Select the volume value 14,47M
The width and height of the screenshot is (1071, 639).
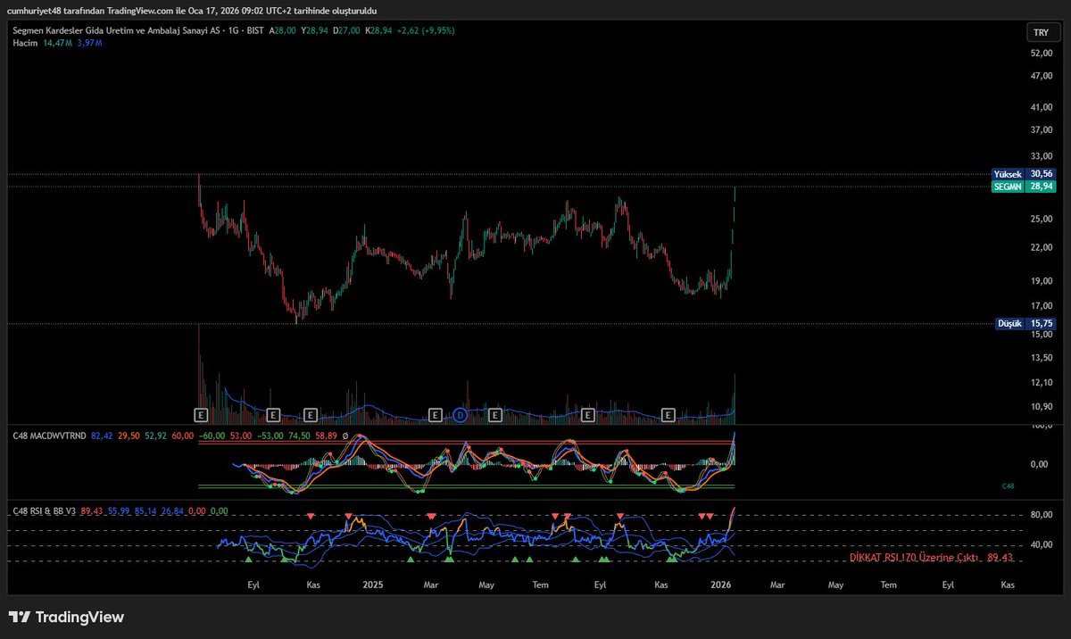[x=57, y=43]
